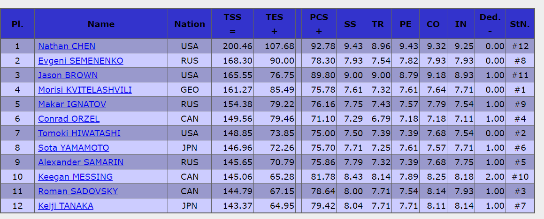Image resolution: width=544 pixels, height=219 pixels.
Task: Select the Makar IGNATOV link
Action: tap(72, 104)
